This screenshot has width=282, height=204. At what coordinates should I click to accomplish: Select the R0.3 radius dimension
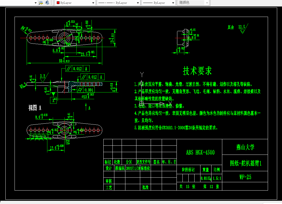pyautogui.click(x=23, y=86)
